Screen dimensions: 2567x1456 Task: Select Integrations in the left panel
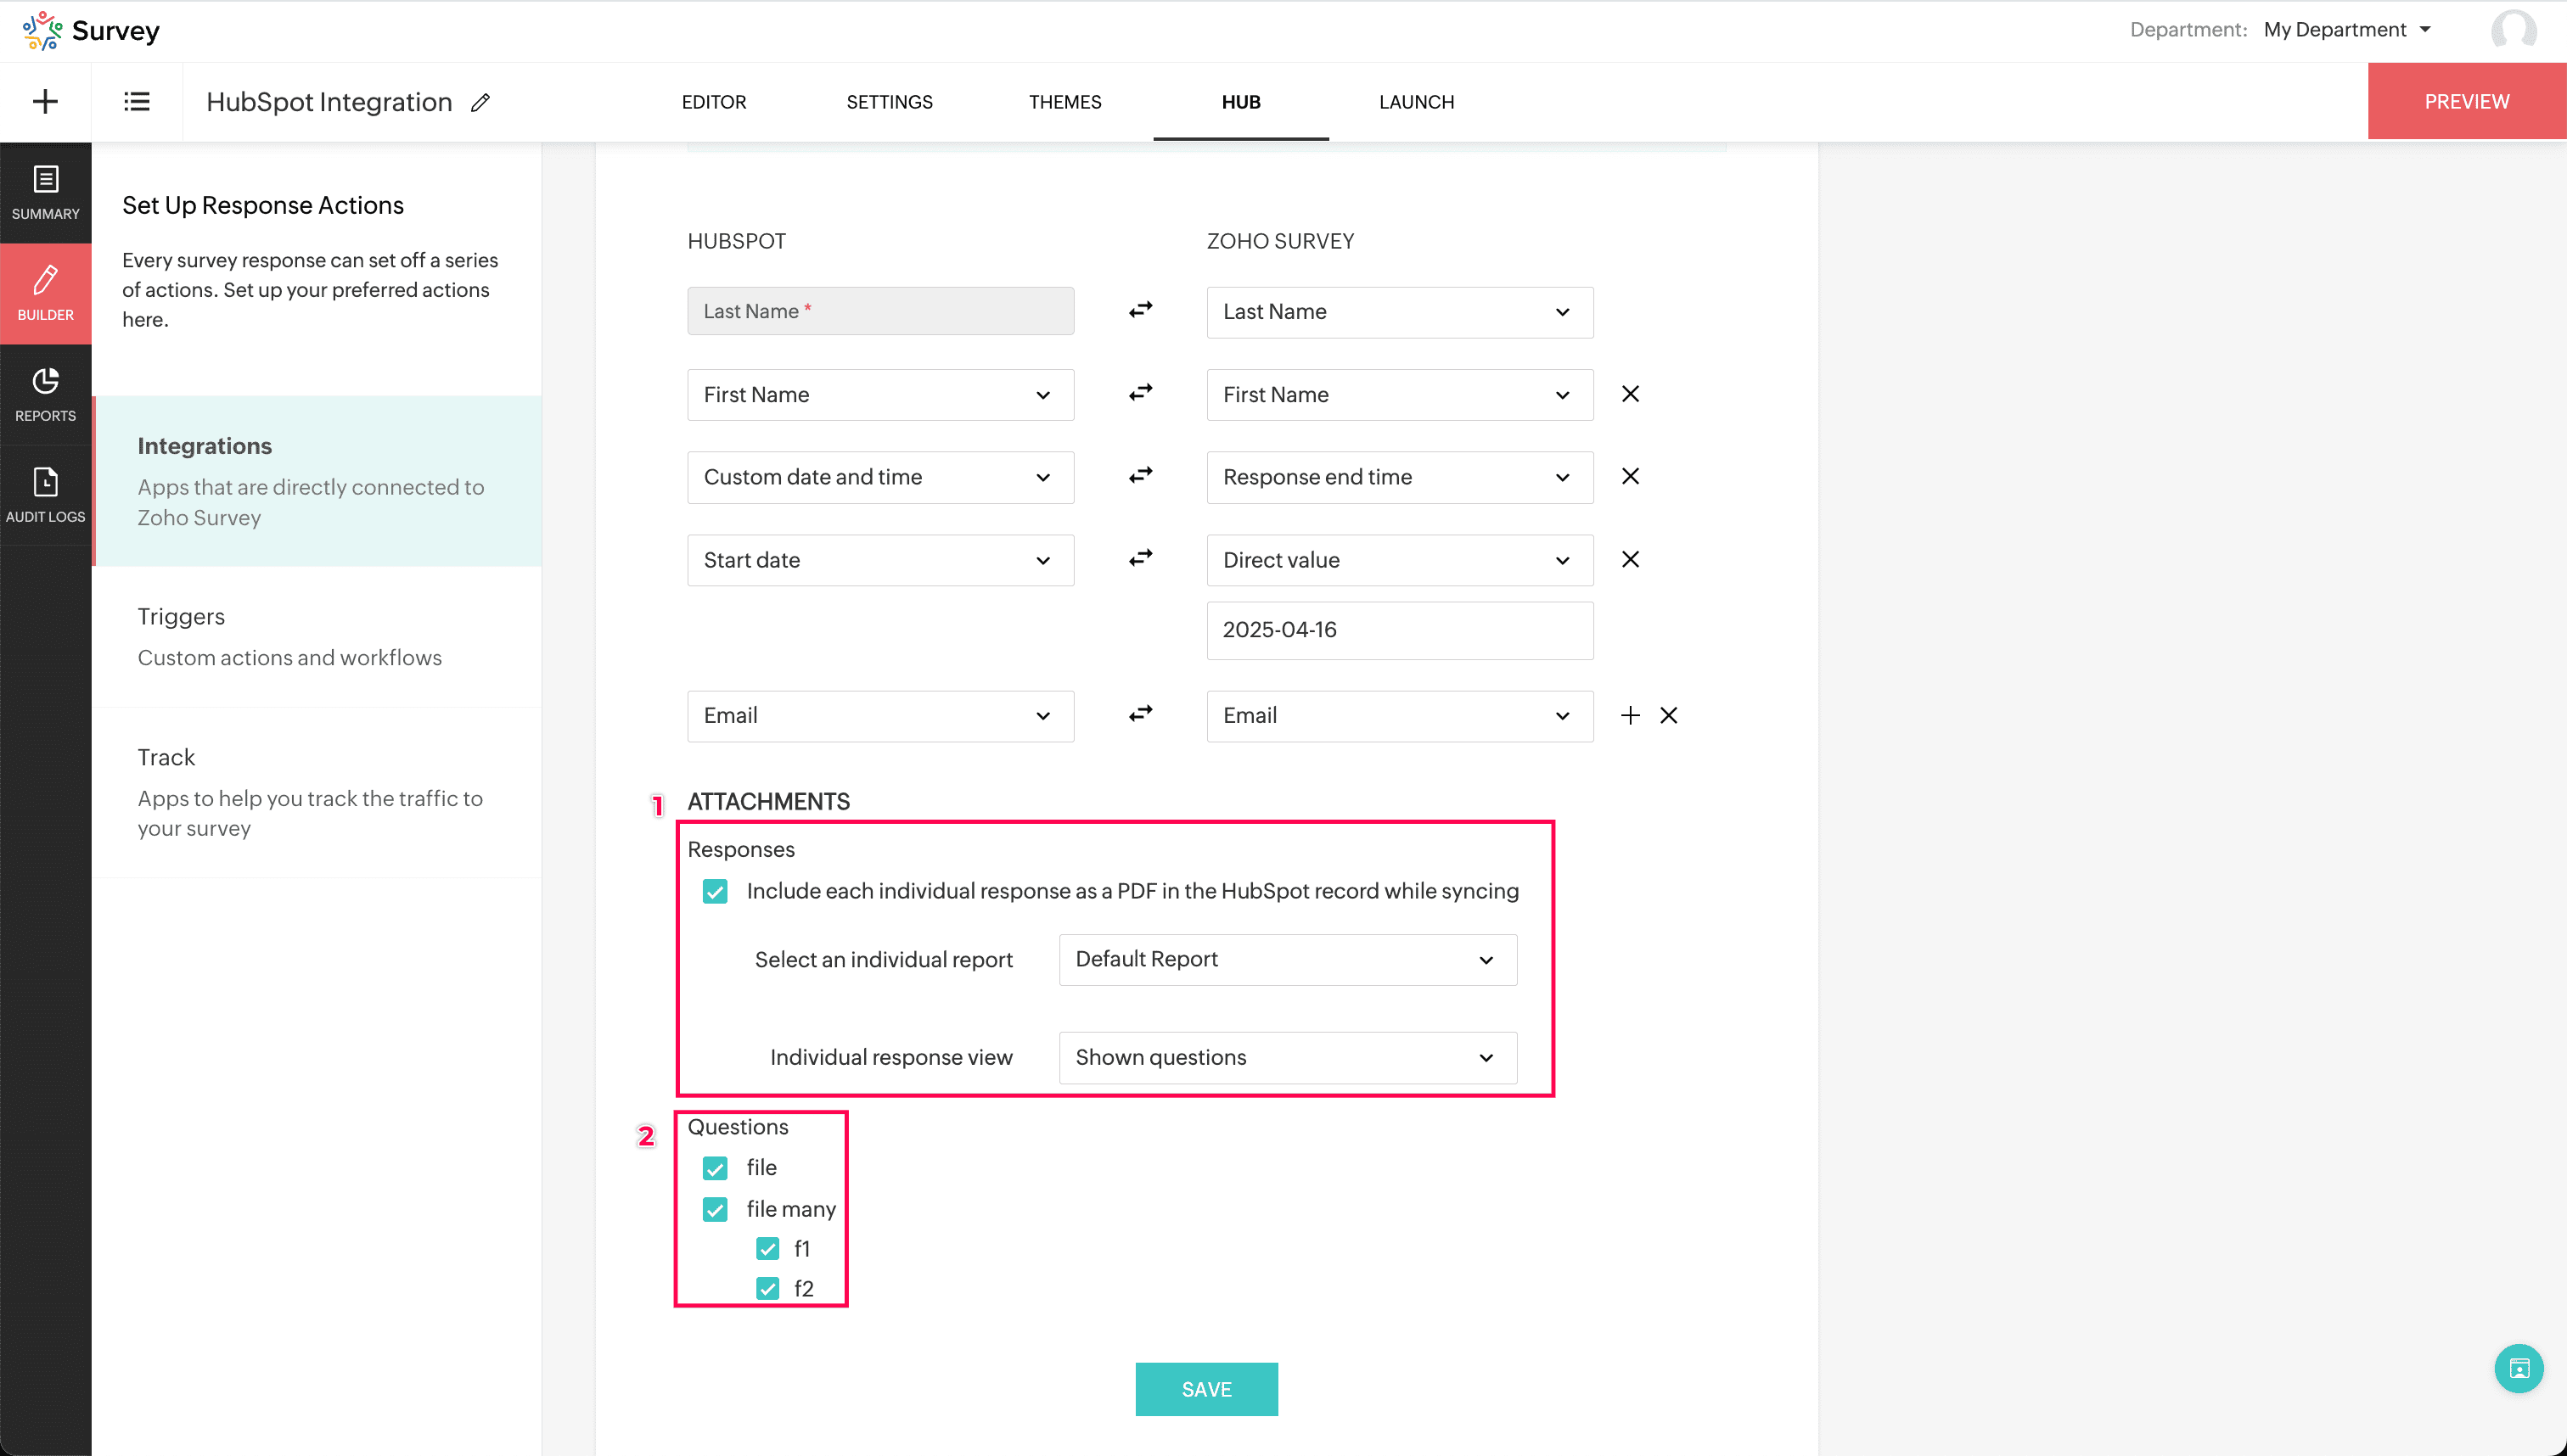point(318,481)
